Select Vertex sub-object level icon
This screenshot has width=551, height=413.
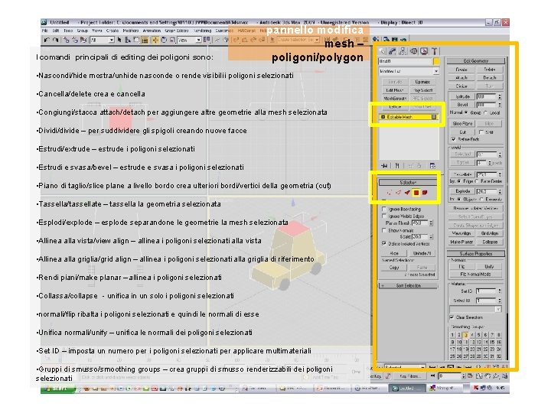[x=390, y=193]
